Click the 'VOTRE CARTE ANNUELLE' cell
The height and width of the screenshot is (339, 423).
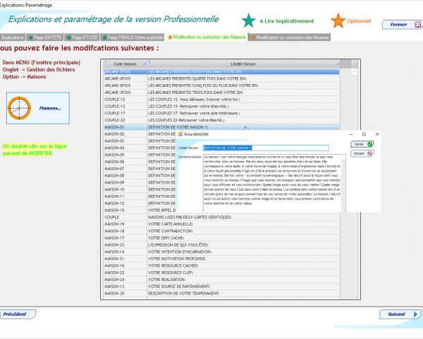(244, 224)
